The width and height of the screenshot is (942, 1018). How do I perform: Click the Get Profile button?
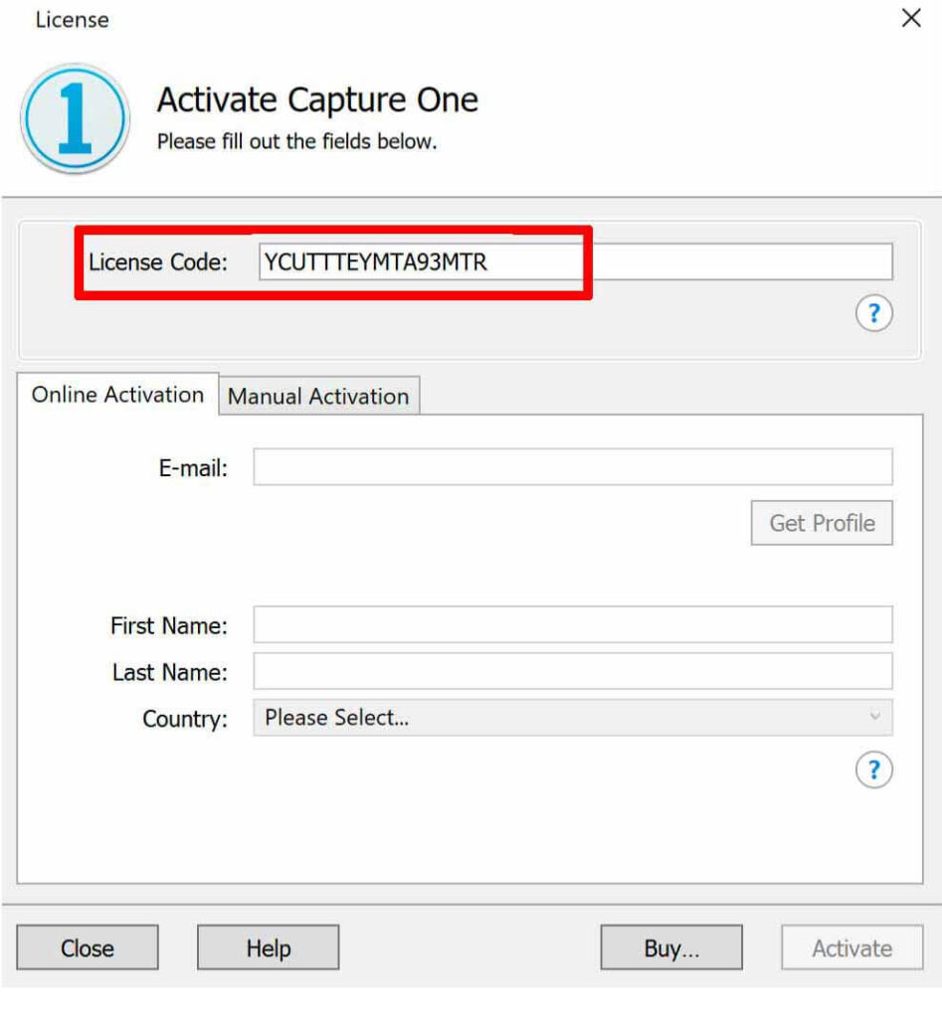tap(822, 523)
